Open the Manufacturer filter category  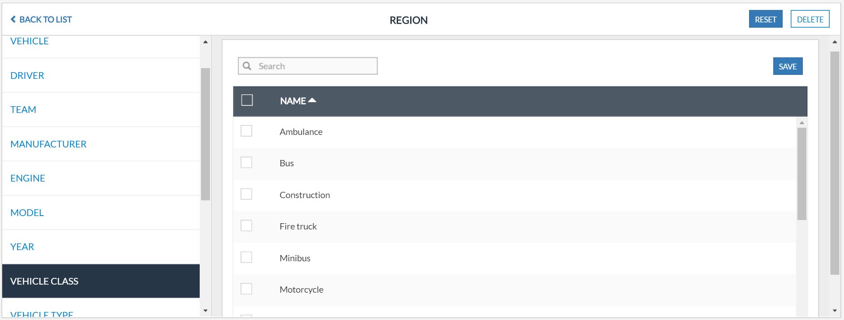(48, 144)
